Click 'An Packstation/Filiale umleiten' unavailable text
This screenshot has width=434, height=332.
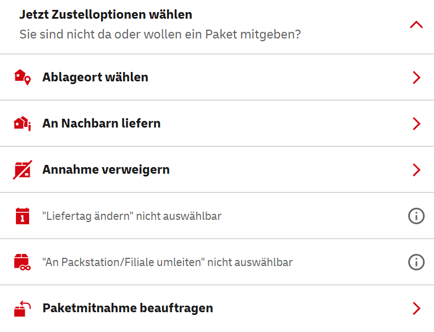pos(167,262)
